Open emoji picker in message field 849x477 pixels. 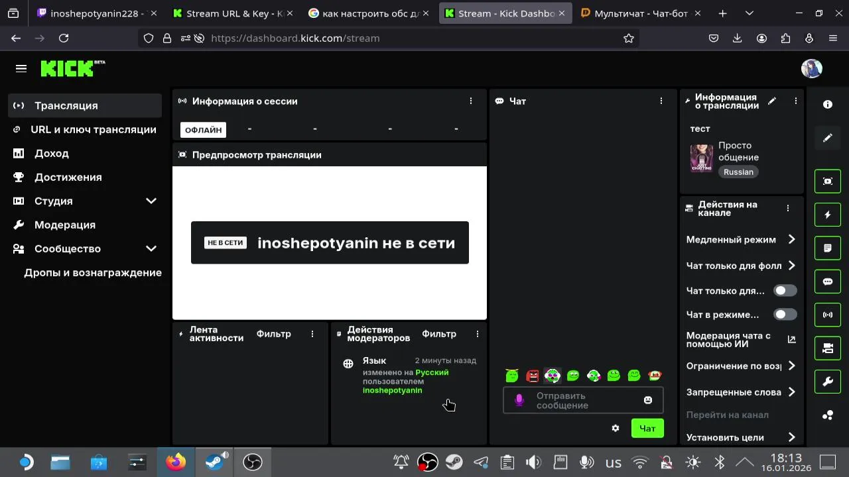[x=648, y=400]
